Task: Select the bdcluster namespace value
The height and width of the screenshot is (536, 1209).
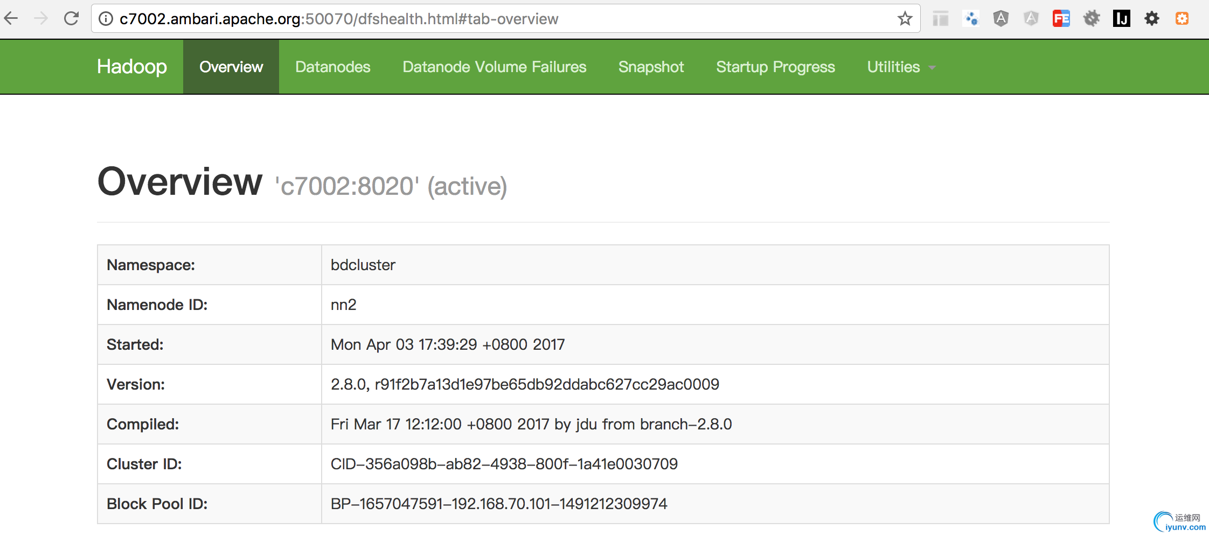Action: 363,265
